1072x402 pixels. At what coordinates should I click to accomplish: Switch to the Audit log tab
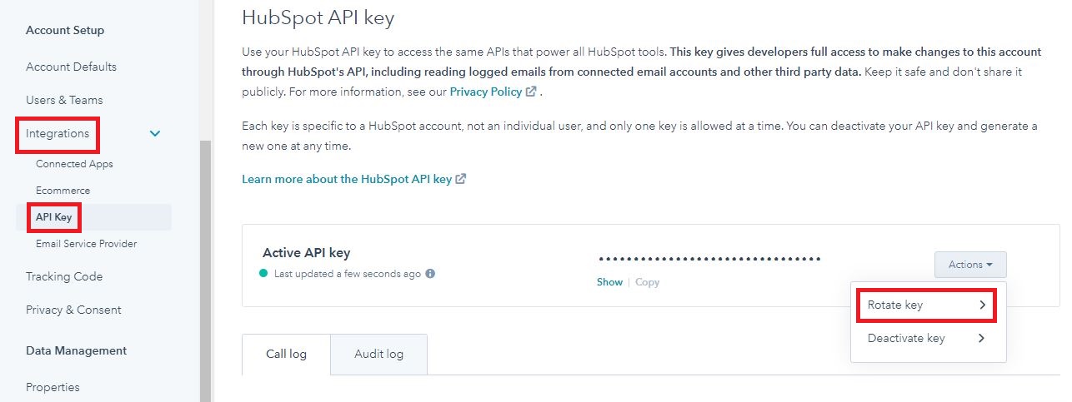point(379,355)
